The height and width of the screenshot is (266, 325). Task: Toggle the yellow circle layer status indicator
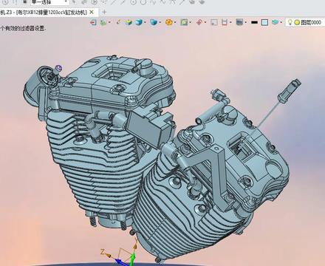297,22
